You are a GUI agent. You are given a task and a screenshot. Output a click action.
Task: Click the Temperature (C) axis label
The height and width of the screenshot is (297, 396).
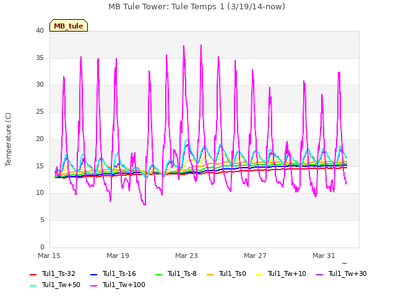(8, 139)
